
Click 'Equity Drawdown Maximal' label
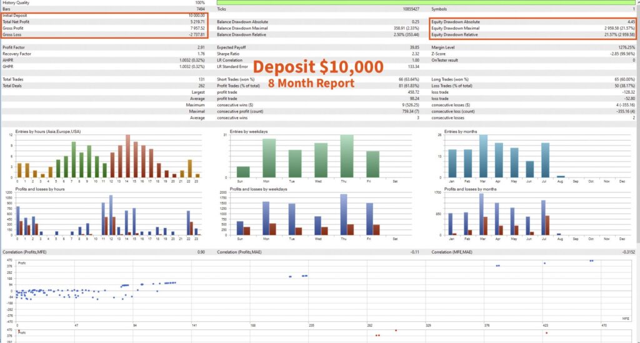coord(456,29)
